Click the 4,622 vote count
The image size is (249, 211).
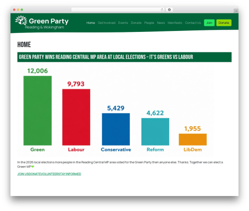coord(155,113)
